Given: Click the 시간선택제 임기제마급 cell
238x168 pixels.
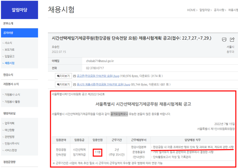Looking at the screenshot, I should pyautogui.click(x=79, y=152).
